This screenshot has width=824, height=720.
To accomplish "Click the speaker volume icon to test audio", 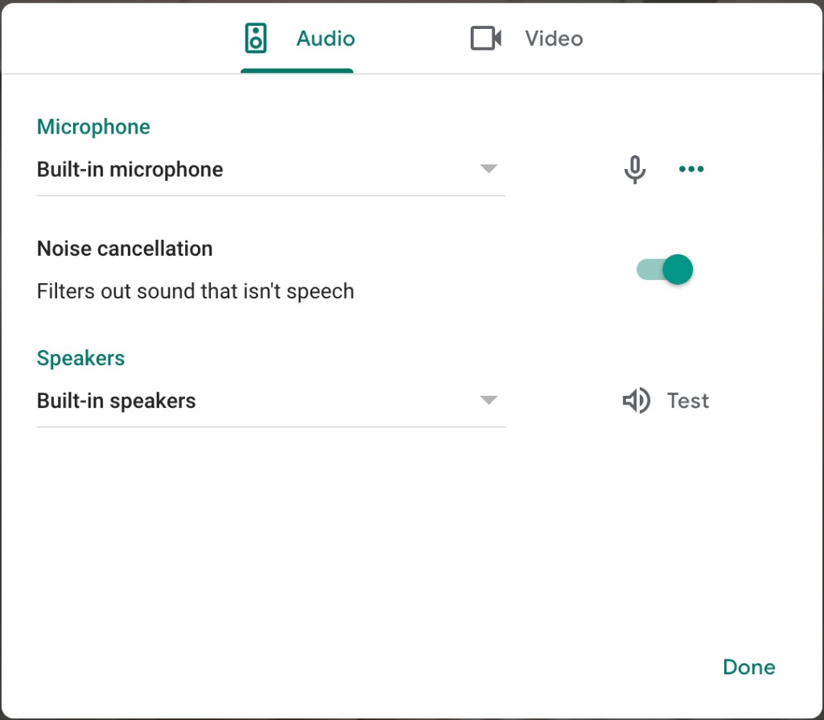I will 635,401.
